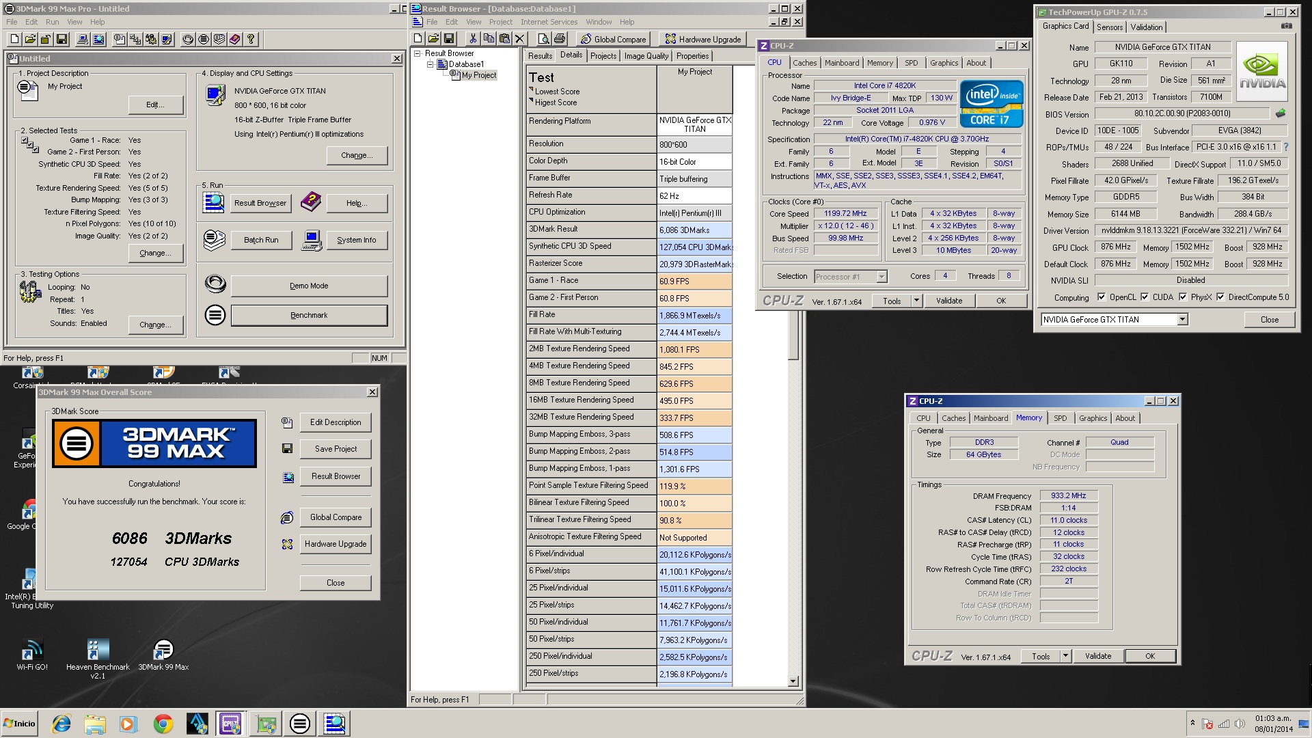Open Internet Services menu in Result Browser
The height and width of the screenshot is (738, 1312).
click(549, 22)
